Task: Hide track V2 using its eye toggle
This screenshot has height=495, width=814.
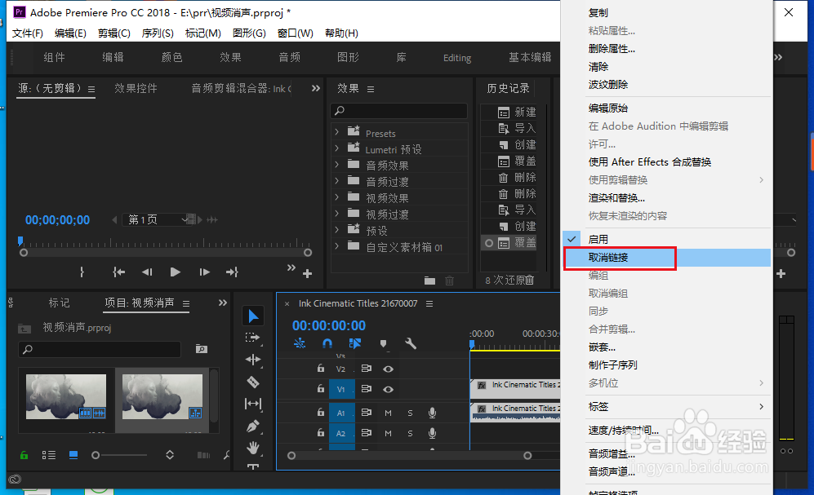Action: click(x=388, y=369)
